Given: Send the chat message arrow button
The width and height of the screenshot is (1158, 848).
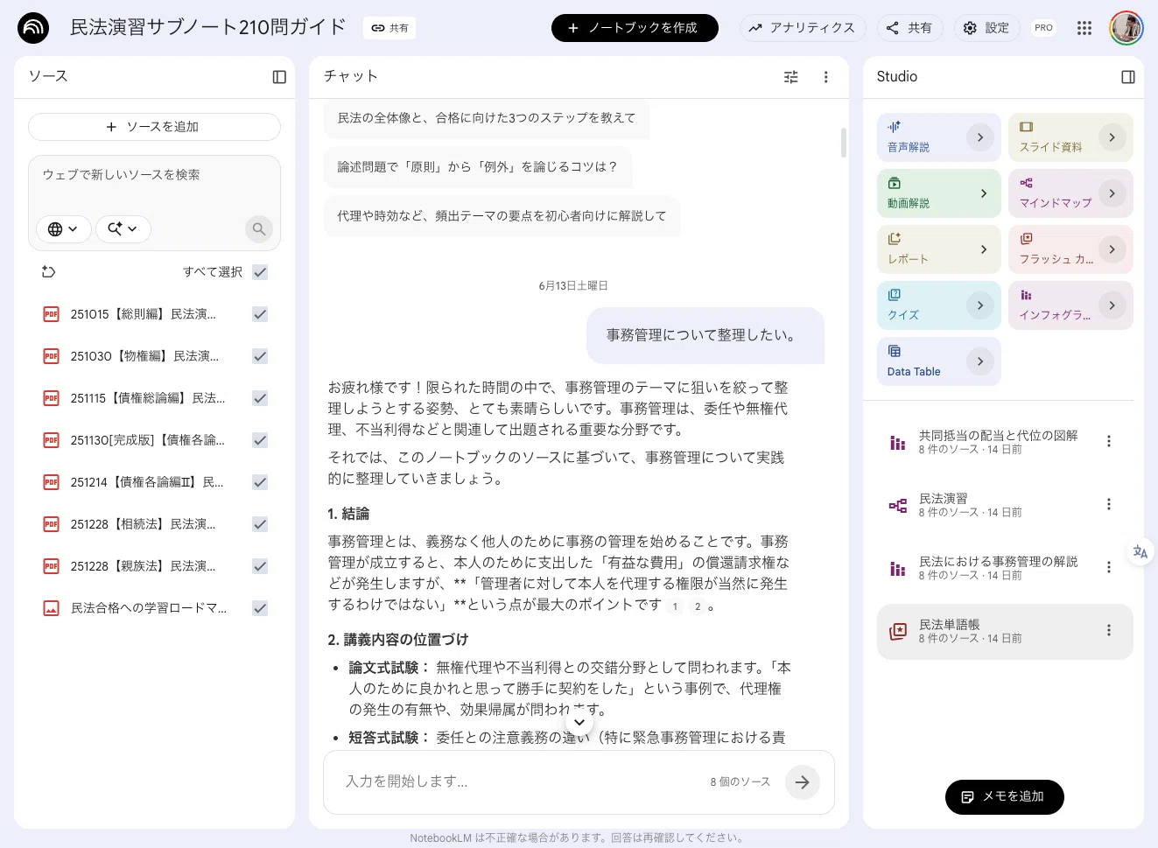Looking at the screenshot, I should (803, 782).
